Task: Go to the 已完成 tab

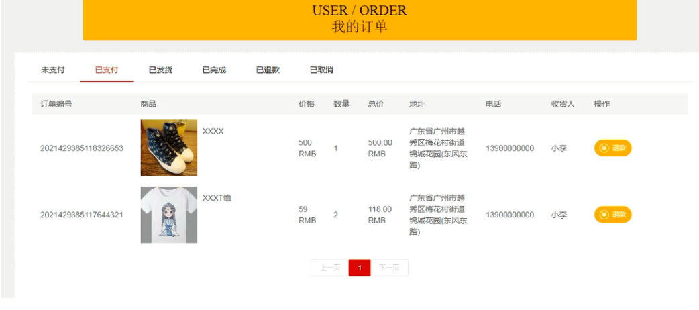Action: point(214,70)
